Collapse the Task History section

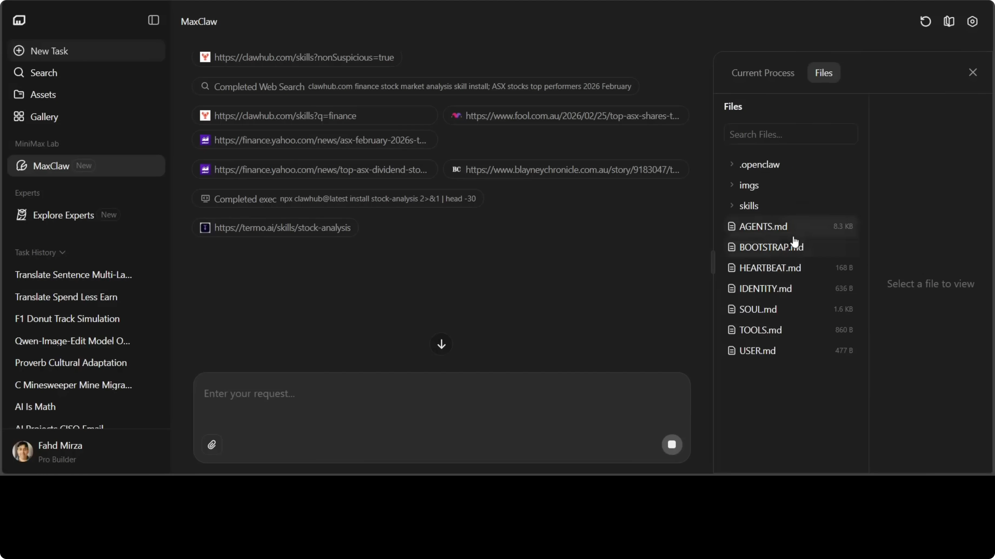pos(63,252)
